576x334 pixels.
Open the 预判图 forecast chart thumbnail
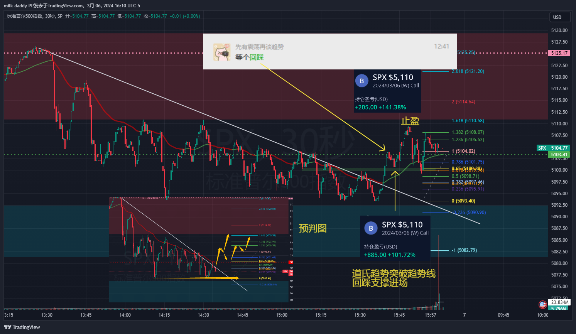tap(201, 249)
